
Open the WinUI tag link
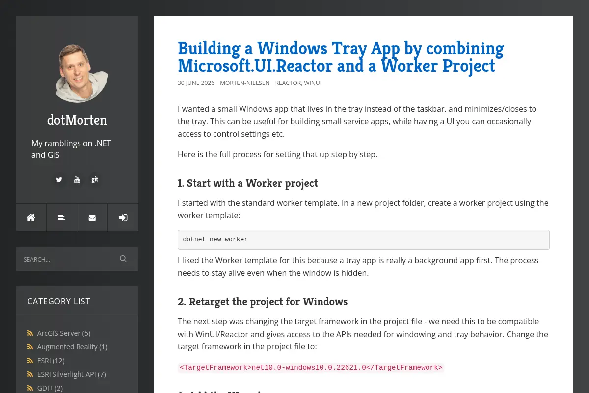click(x=313, y=83)
